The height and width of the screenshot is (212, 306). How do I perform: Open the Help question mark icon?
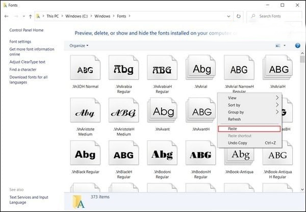pyautogui.click(x=297, y=46)
